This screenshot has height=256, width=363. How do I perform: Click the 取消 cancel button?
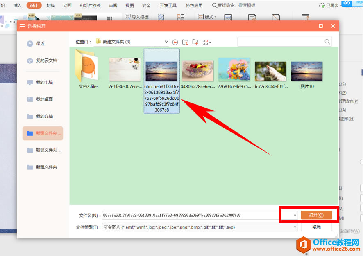(316, 227)
